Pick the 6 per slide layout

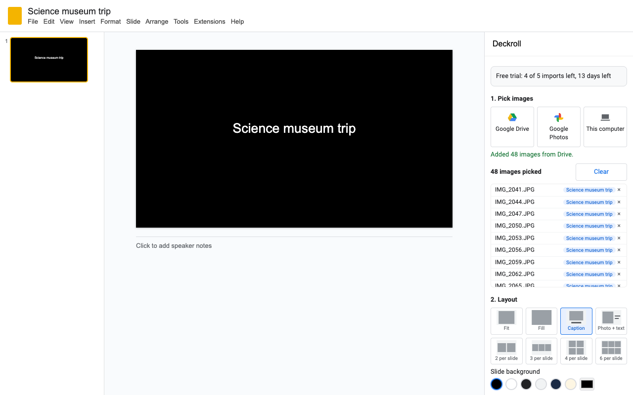tap(611, 351)
